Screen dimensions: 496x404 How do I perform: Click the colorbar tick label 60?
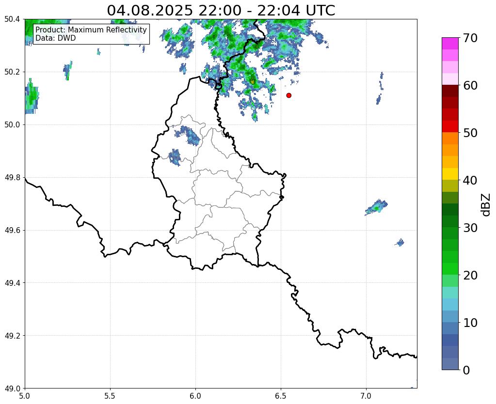point(470,85)
